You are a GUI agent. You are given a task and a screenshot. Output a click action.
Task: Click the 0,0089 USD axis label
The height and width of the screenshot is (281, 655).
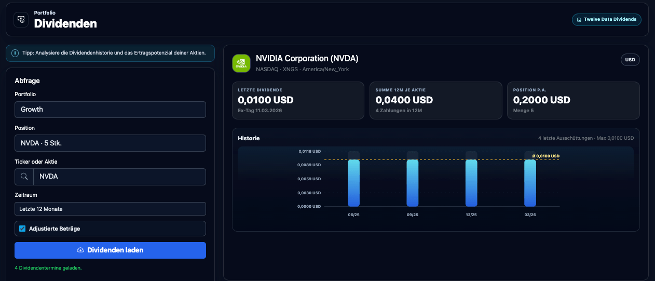pos(309,165)
